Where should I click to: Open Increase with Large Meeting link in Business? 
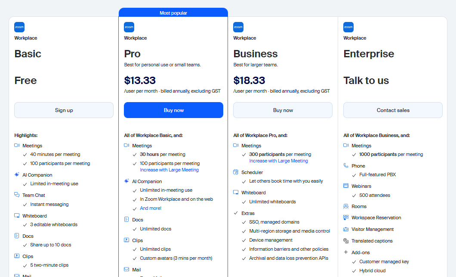click(x=279, y=161)
